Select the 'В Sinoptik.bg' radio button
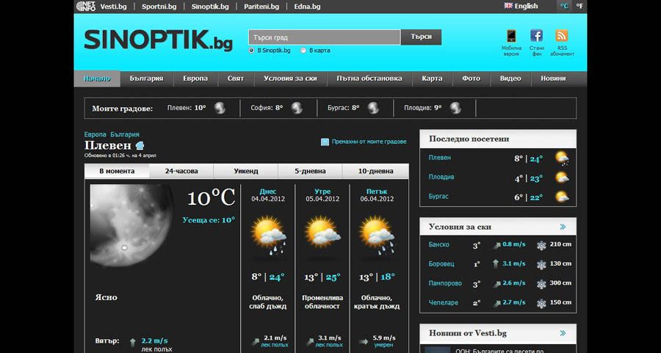Viewport: 661px width, 353px height. (252, 50)
